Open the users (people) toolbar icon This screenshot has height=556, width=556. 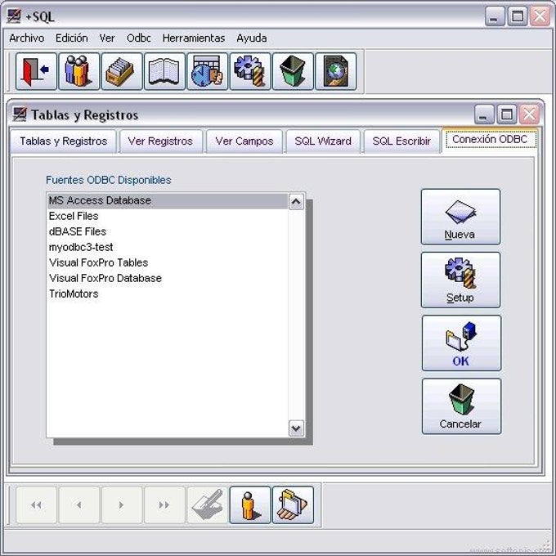click(79, 71)
